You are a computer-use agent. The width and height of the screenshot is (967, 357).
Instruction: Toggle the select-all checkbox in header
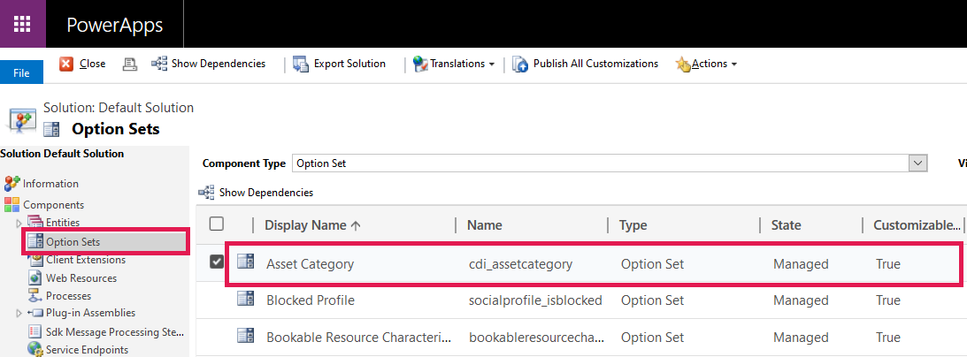pos(217,224)
